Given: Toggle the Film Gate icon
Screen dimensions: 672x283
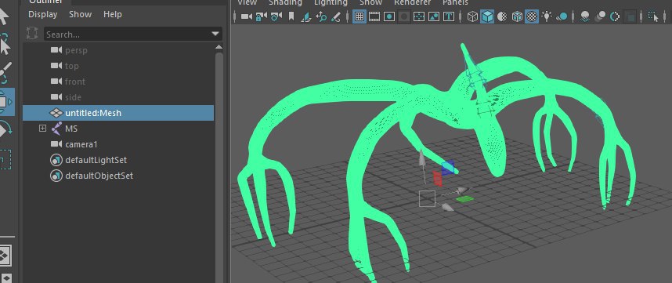Looking at the screenshot, I should [374, 16].
